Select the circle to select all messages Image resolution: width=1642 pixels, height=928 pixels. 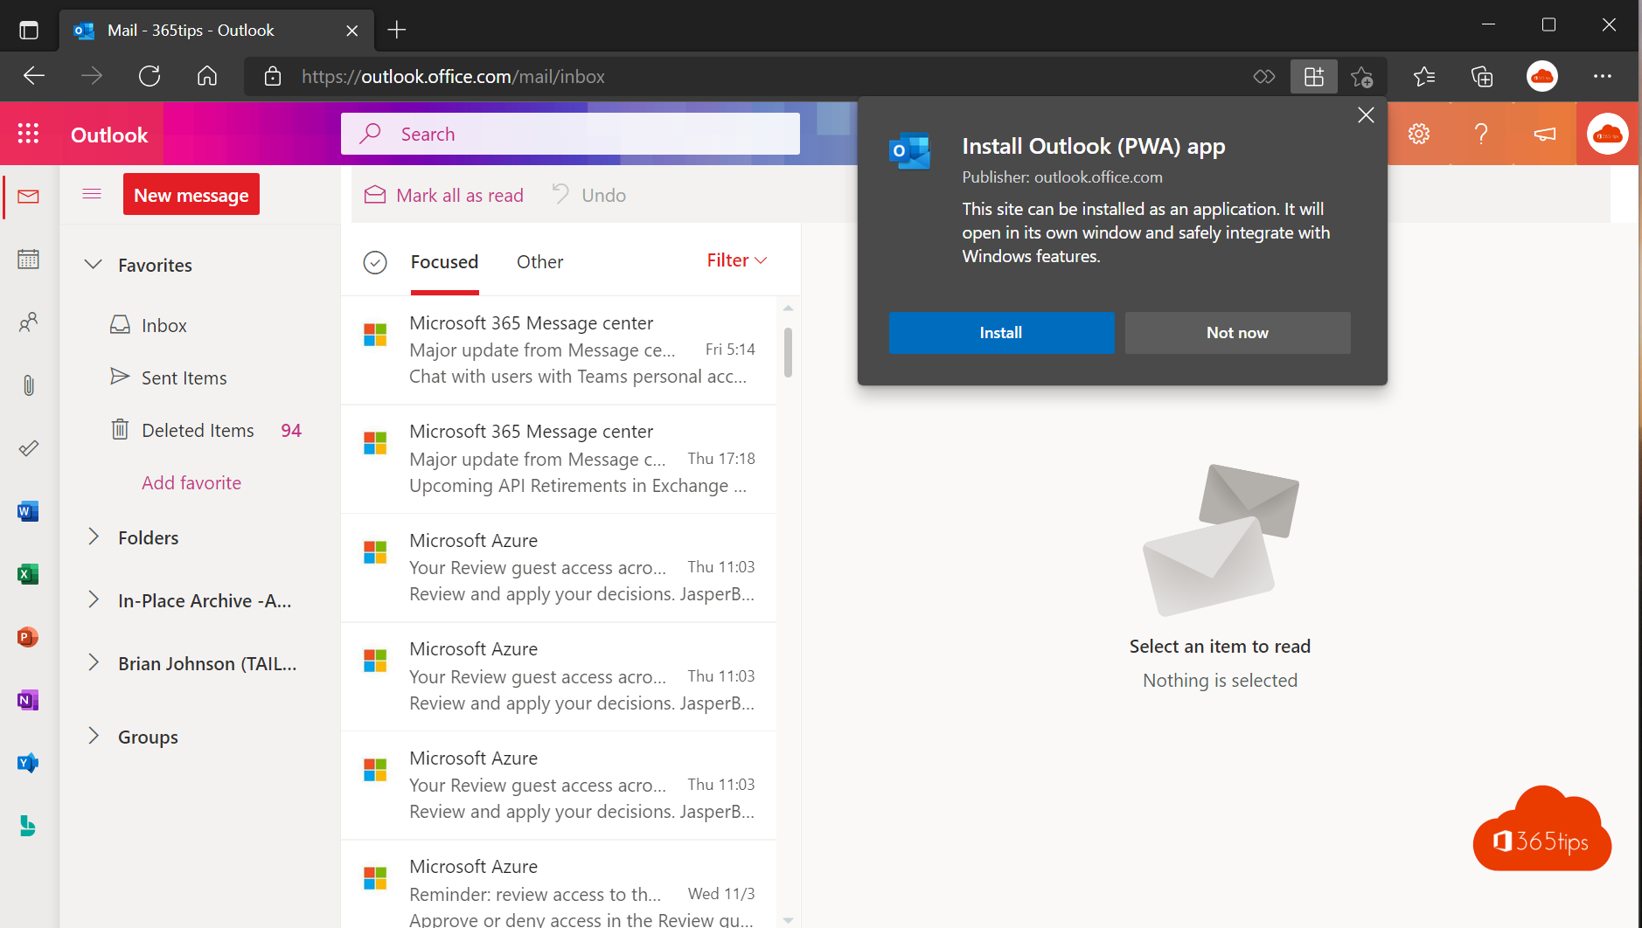pyautogui.click(x=375, y=261)
